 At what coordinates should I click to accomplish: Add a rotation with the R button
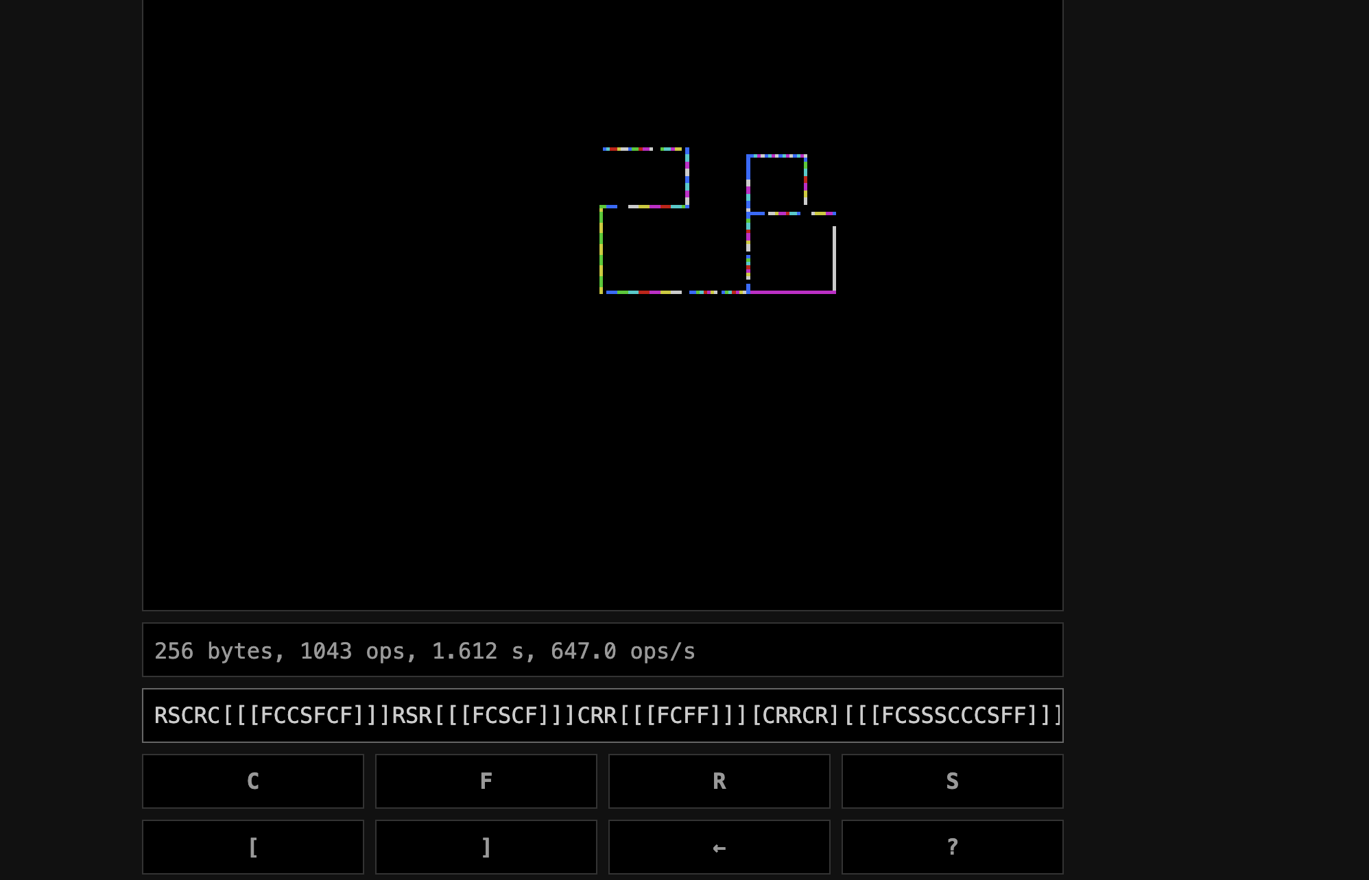(x=719, y=781)
